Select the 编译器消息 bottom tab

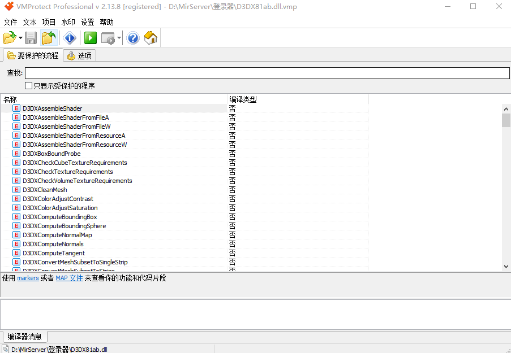[x=24, y=337]
